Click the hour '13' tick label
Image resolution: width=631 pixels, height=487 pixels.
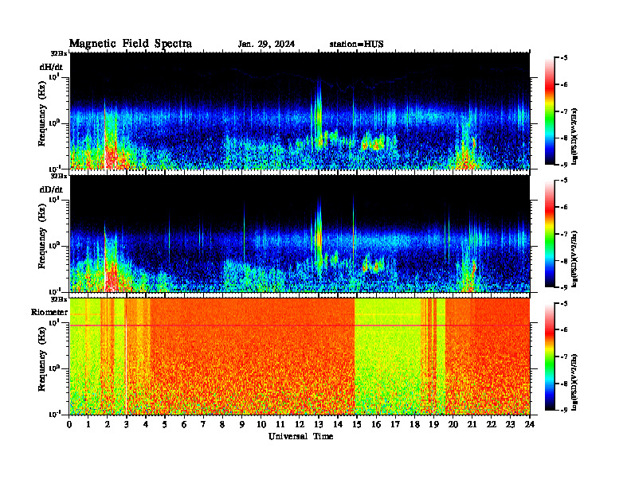(x=319, y=424)
